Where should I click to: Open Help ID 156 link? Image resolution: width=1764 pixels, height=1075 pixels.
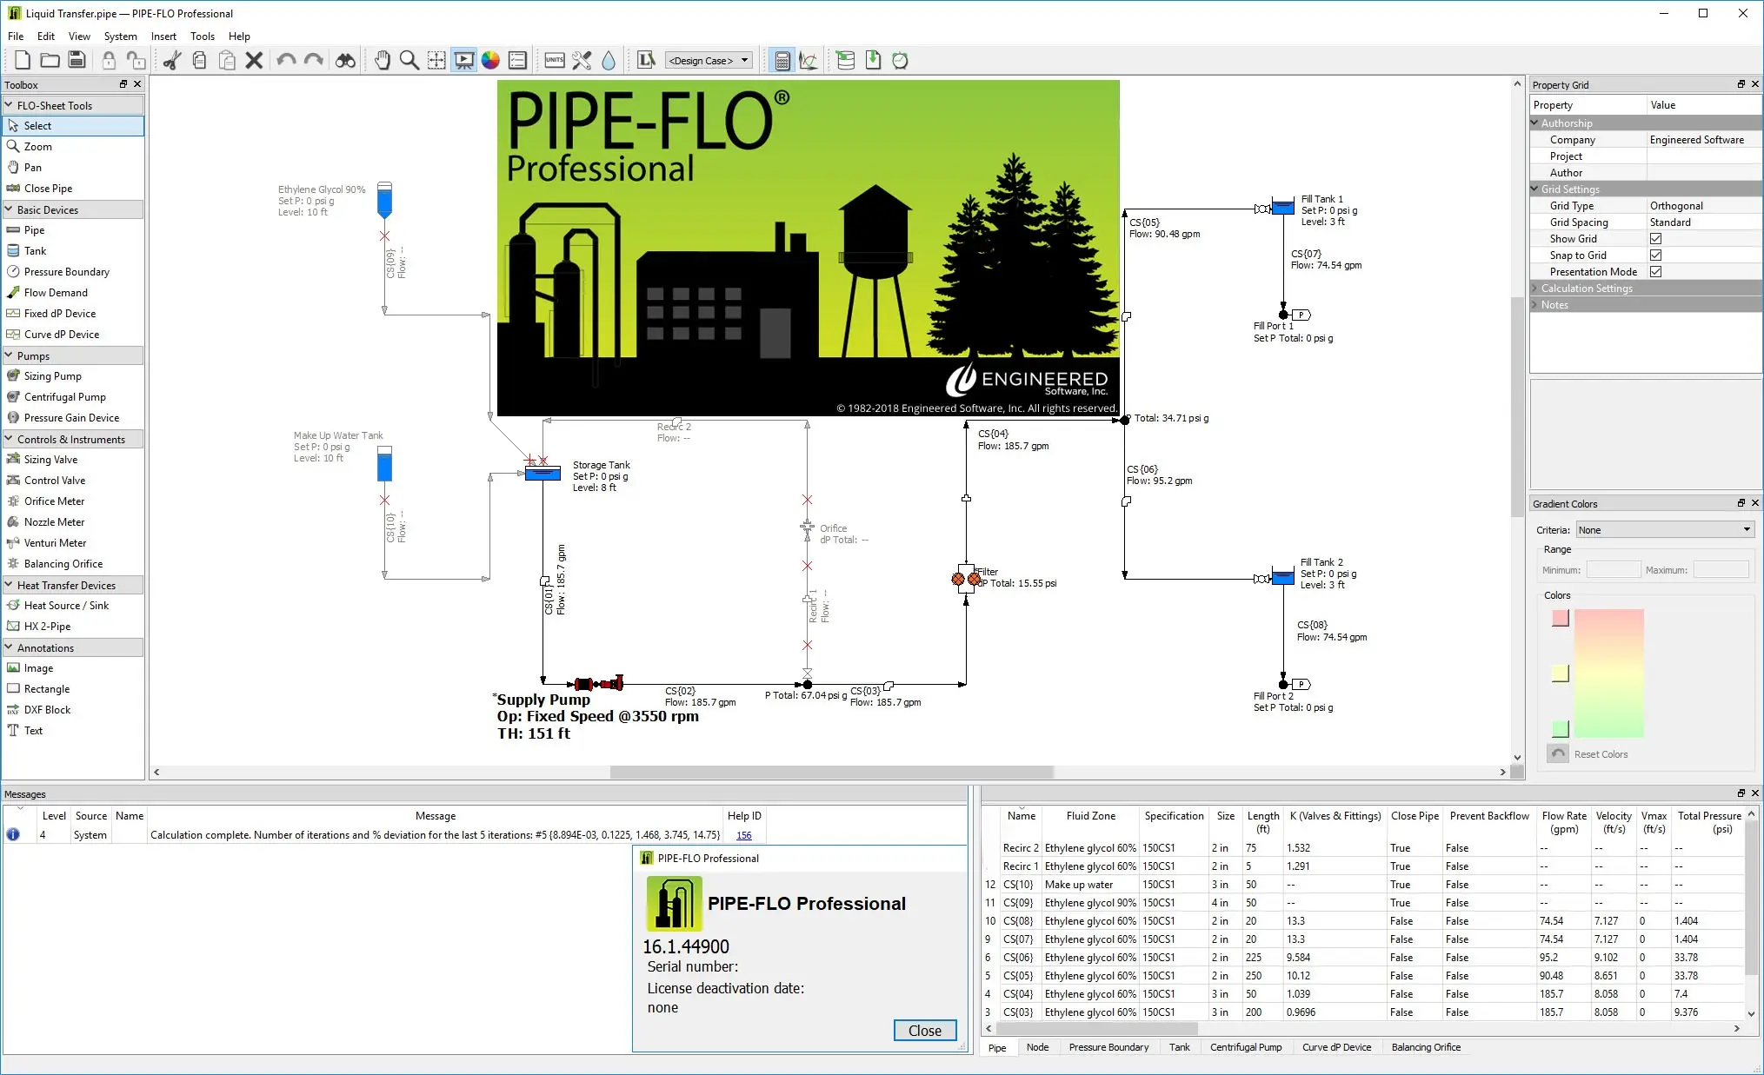click(x=744, y=835)
